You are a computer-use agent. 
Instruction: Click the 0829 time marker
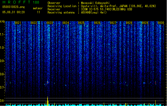point(145,23)
